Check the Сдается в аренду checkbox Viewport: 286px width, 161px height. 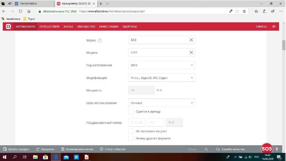[131, 112]
